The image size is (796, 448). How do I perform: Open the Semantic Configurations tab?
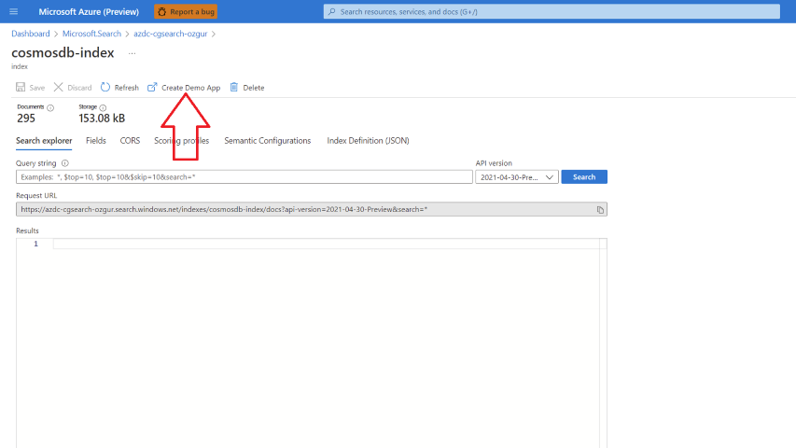(x=268, y=141)
